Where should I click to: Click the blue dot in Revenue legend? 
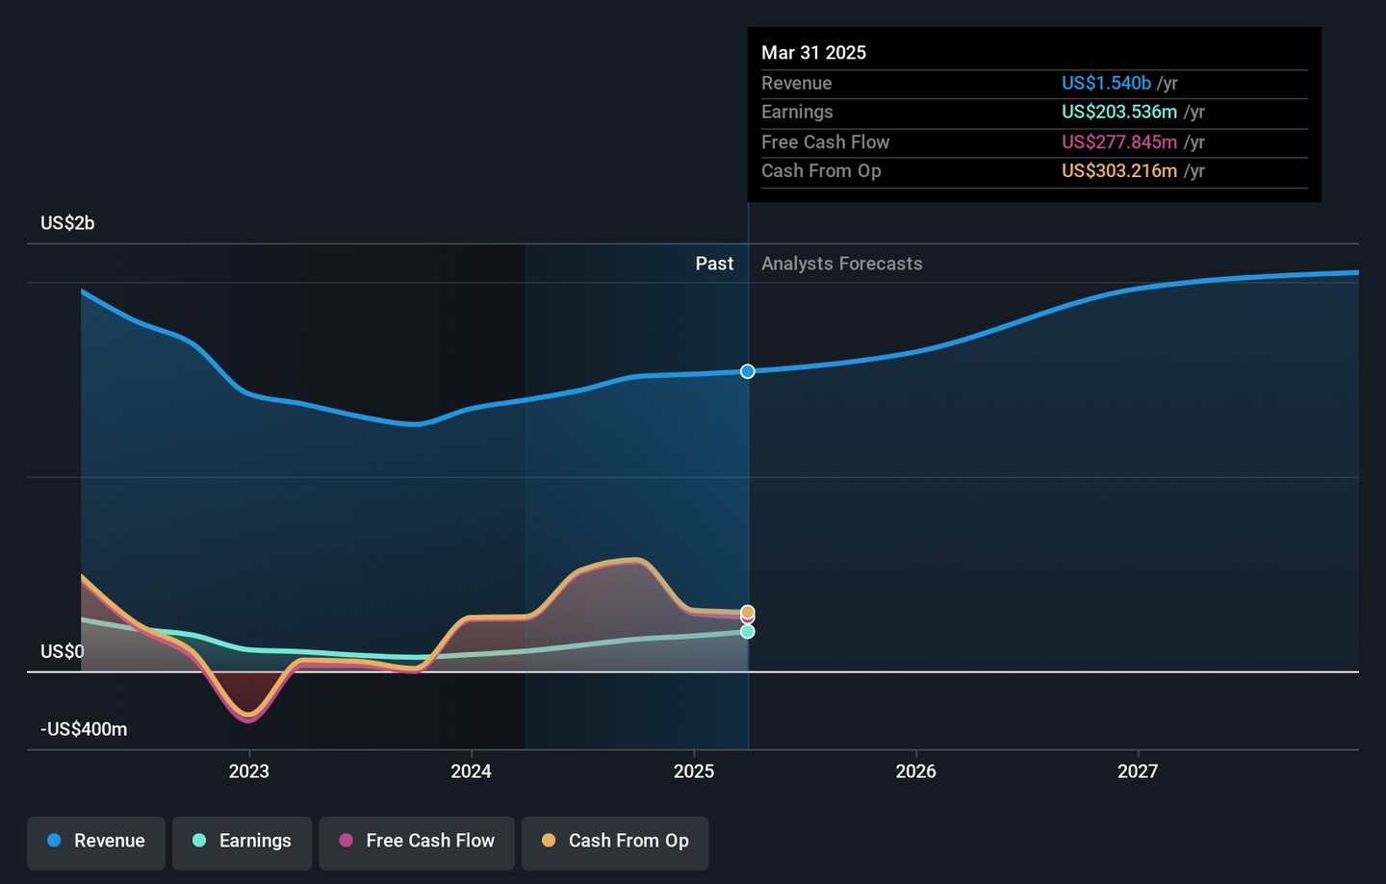55,841
